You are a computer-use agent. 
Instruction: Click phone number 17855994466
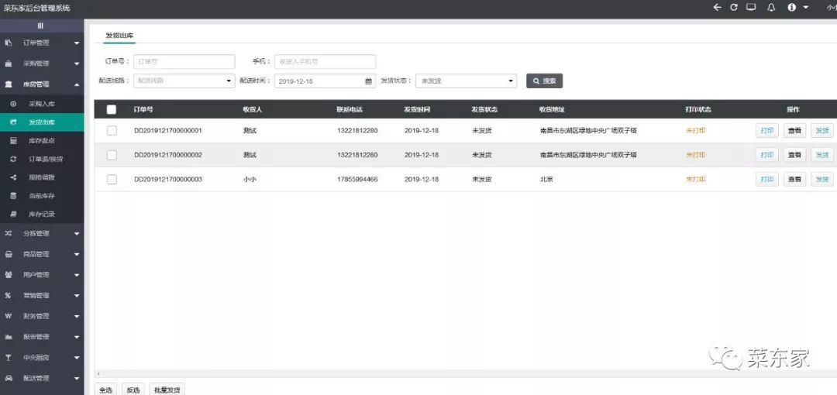click(x=357, y=180)
